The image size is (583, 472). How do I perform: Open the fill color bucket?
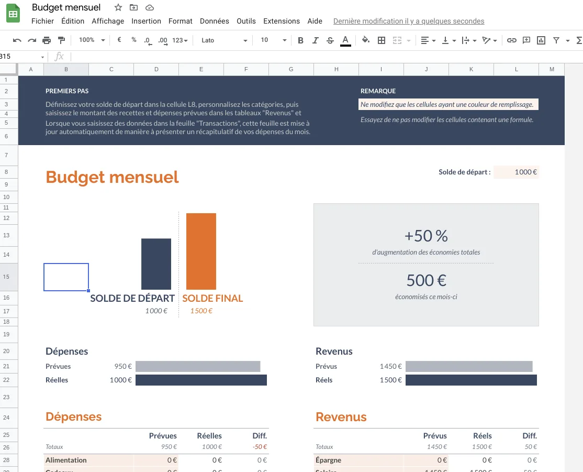(x=366, y=40)
